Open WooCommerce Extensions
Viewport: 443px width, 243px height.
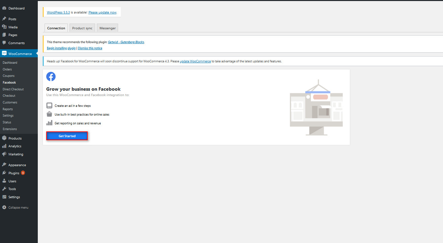(x=10, y=129)
